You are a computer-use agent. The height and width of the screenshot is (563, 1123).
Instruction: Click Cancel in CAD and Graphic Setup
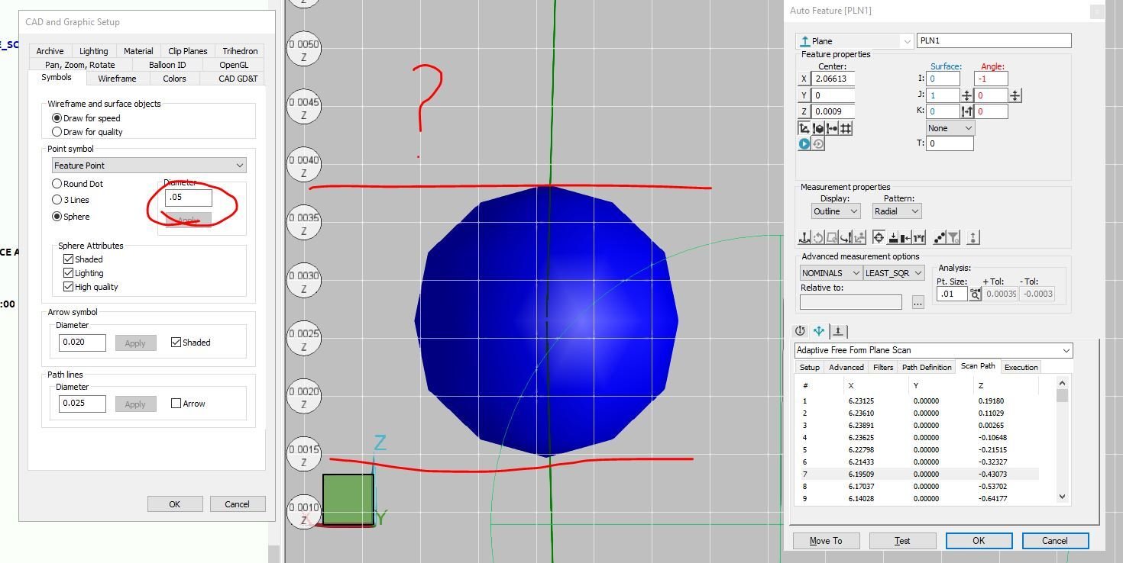coord(237,504)
